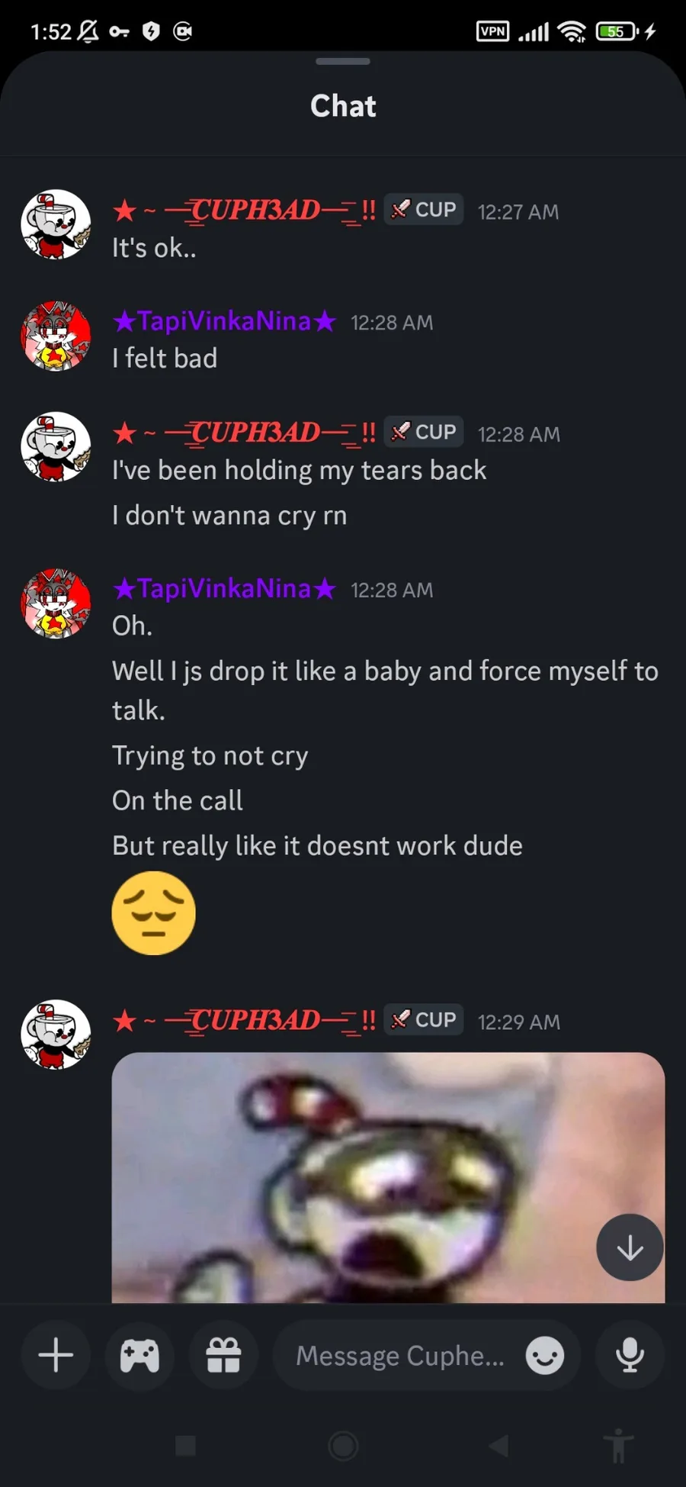Screen dimensions: 686x1487
Task: Tap the microphone voice message icon
Action: pyautogui.click(x=630, y=1355)
